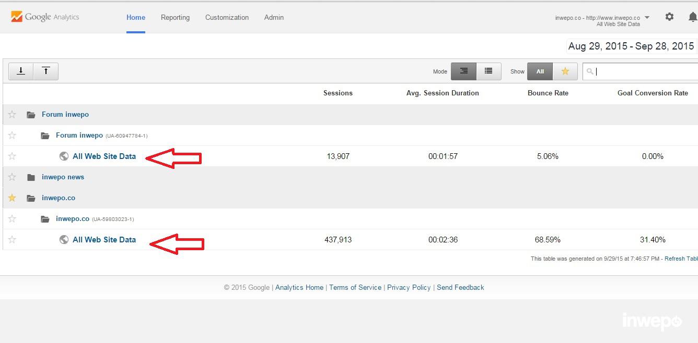This screenshot has width=698, height=343.
Task: Click the globe icon beside inwepo.co All Web Site Data
Action: pyautogui.click(x=64, y=239)
